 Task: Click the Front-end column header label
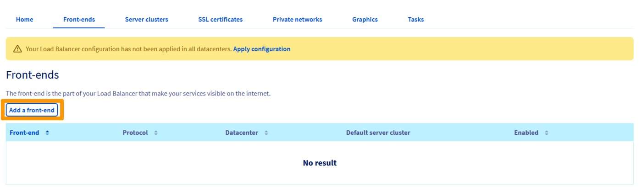point(24,133)
